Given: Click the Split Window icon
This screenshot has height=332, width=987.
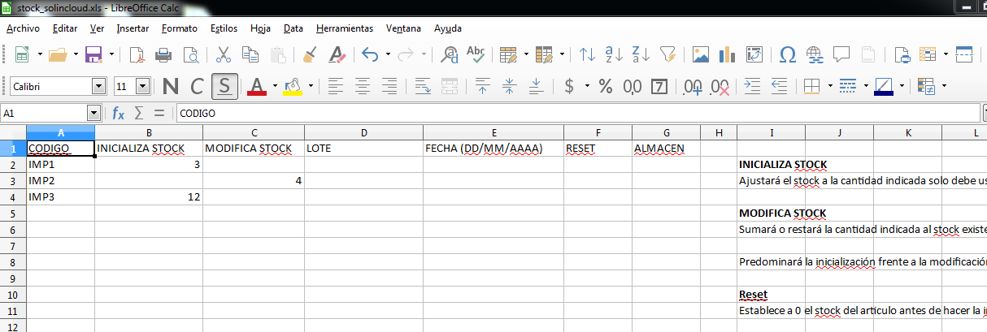Looking at the screenshot, I should pyautogui.click(x=964, y=55).
